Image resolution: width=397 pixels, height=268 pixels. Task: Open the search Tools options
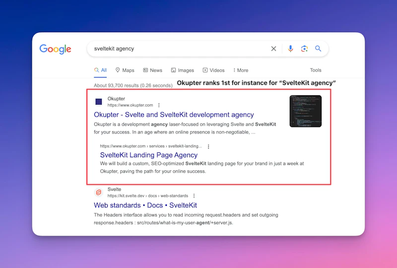pyautogui.click(x=316, y=70)
